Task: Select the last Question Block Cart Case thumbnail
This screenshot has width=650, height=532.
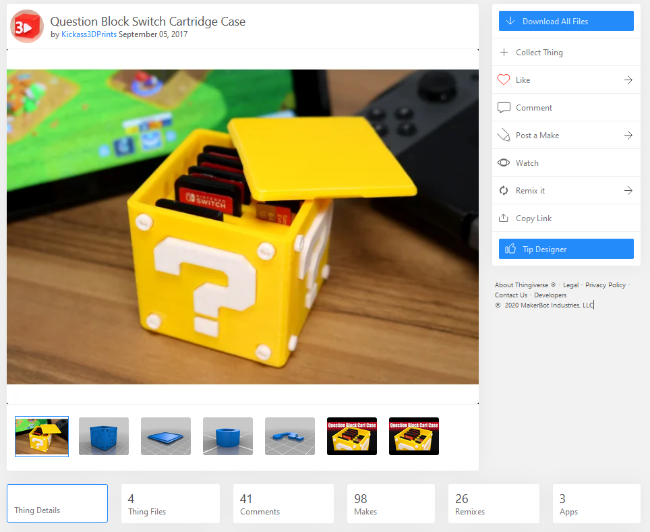Action: point(414,436)
